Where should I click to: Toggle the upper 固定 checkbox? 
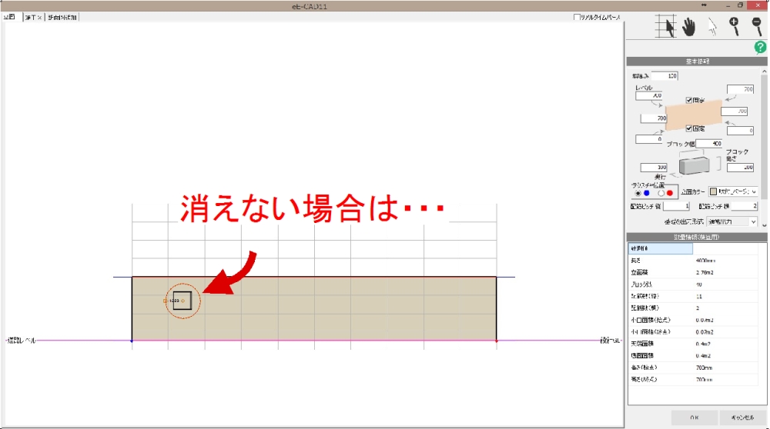pos(689,100)
